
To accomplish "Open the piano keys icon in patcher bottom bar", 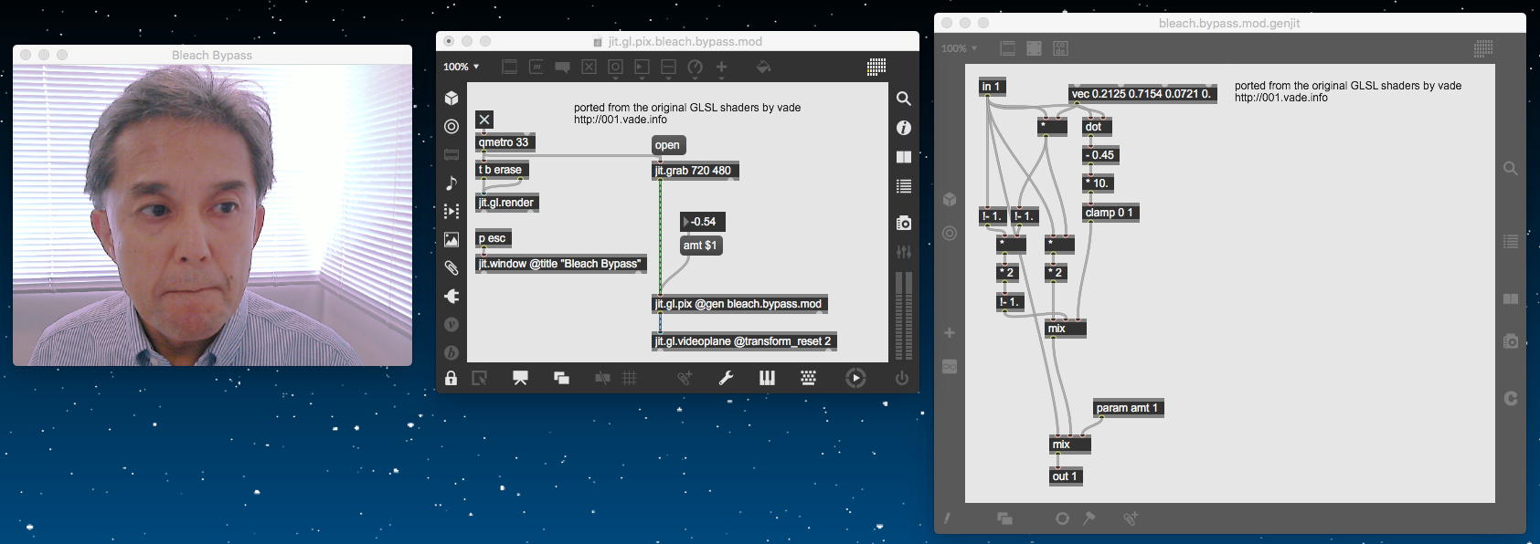I will (x=767, y=378).
